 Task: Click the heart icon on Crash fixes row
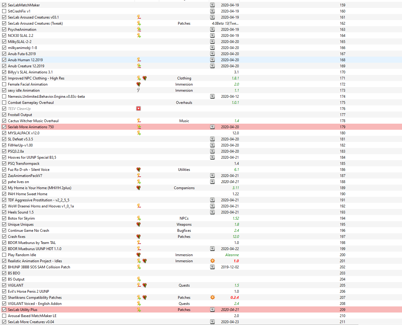point(138,237)
